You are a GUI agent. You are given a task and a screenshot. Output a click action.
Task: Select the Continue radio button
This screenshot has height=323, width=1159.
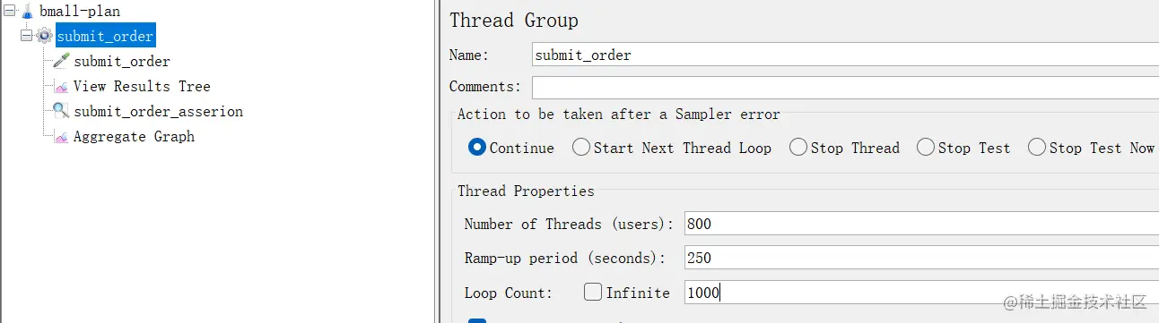tap(477, 148)
